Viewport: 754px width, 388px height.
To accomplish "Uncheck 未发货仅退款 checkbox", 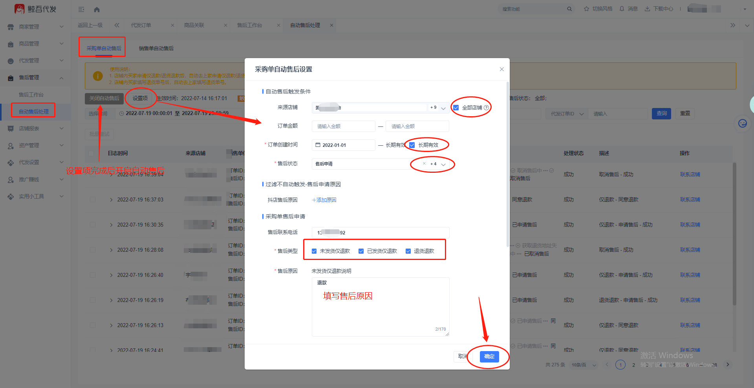I will 314,251.
